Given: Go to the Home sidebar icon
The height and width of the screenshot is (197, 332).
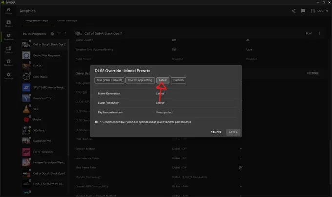Looking at the screenshot, I should (x=8, y=11).
